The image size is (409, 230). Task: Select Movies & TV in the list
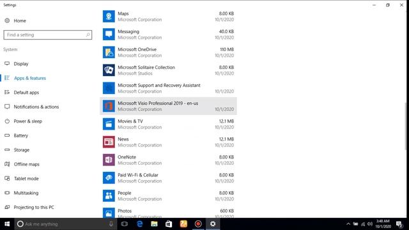tap(168, 124)
